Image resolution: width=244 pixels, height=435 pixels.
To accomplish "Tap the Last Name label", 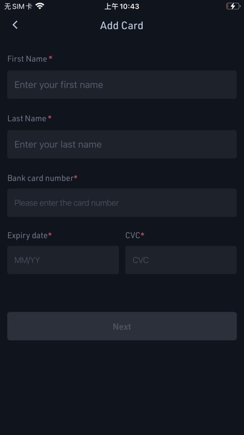I will [27, 118].
